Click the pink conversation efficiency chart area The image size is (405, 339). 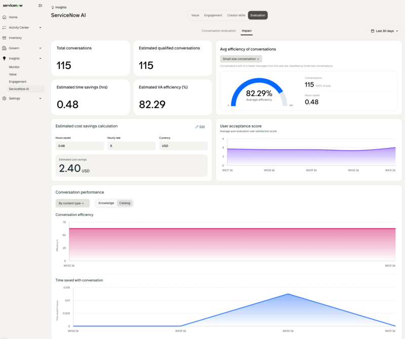(x=232, y=244)
